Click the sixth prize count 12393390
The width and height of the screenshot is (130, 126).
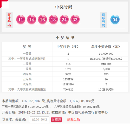pyautogui.click(x=68, y=84)
